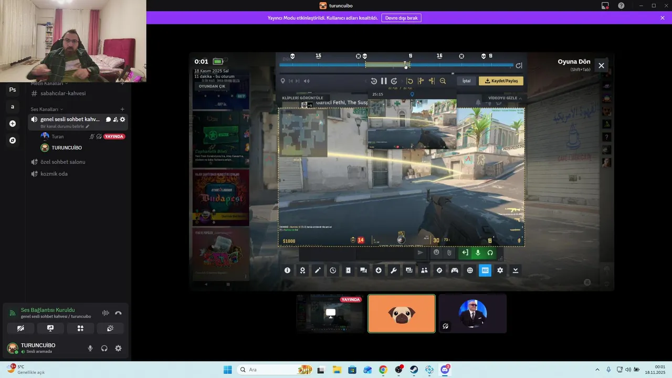Open the achievements icon in overlay toolbar
This screenshot has height=378, width=672.
pos(302,270)
